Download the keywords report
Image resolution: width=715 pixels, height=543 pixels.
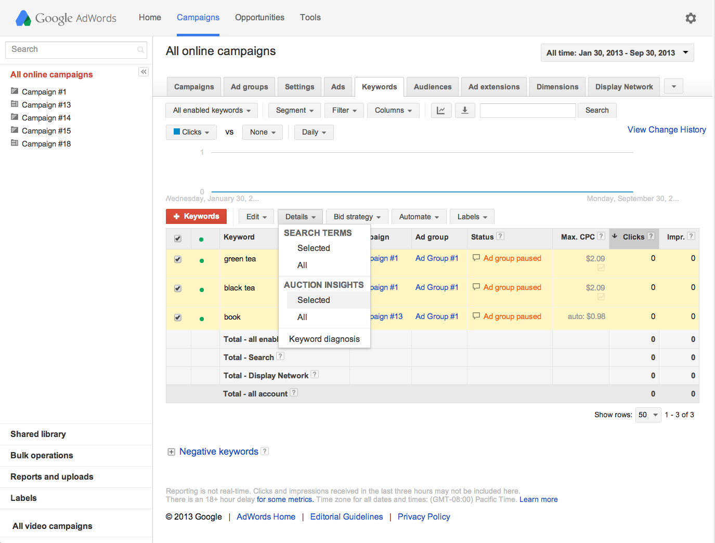[x=465, y=110]
